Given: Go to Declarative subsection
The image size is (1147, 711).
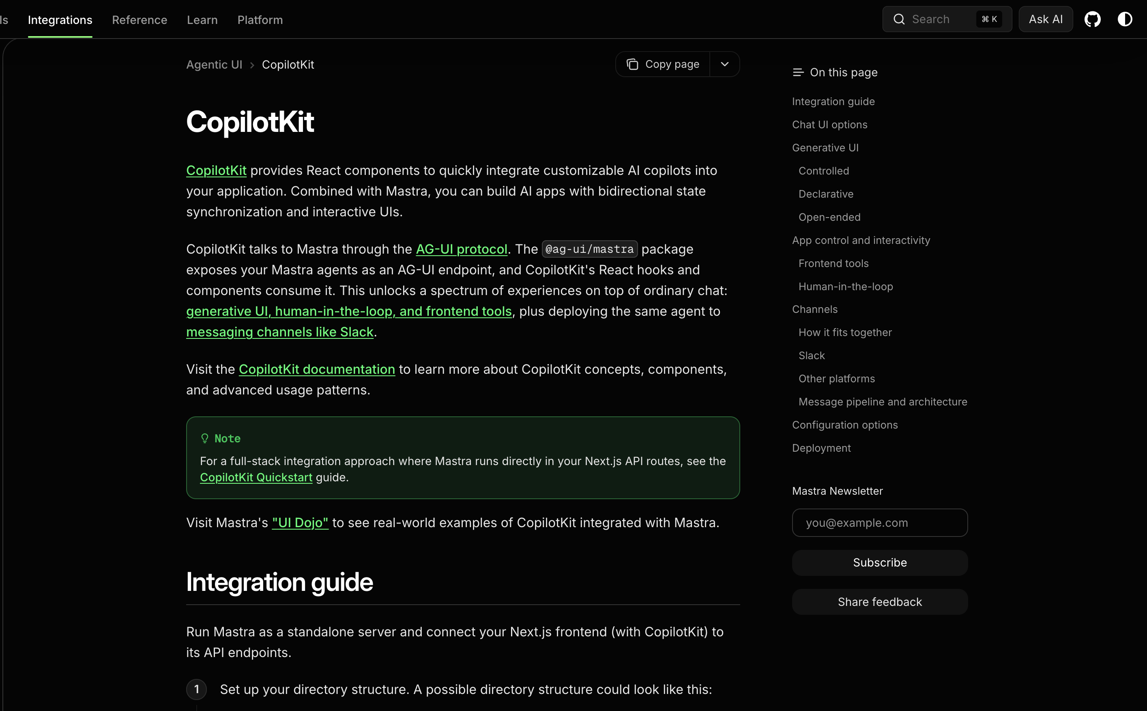Looking at the screenshot, I should click(x=826, y=194).
